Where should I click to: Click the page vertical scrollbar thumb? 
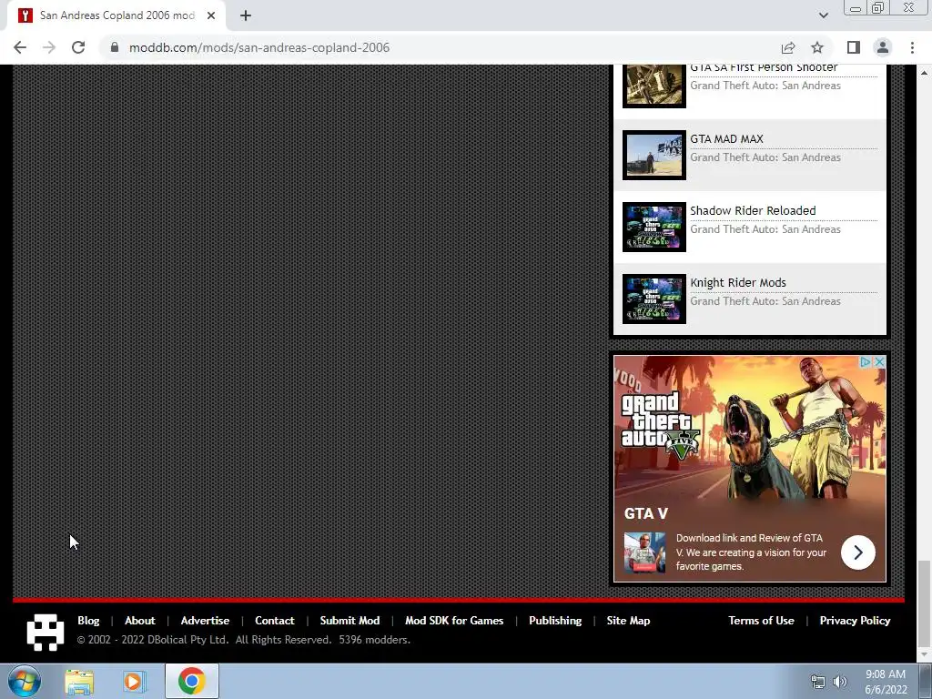(x=924, y=603)
